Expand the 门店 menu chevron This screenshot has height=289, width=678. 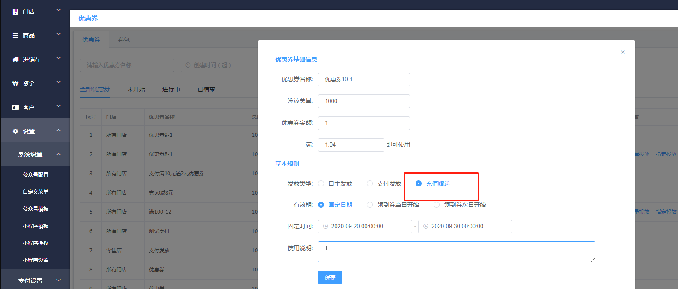pos(59,10)
